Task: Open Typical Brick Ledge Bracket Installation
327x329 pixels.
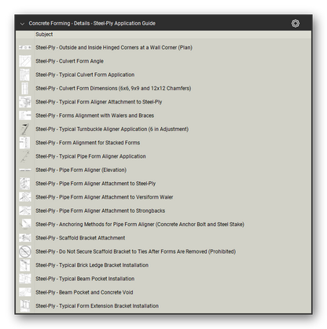Action: click(x=92, y=265)
